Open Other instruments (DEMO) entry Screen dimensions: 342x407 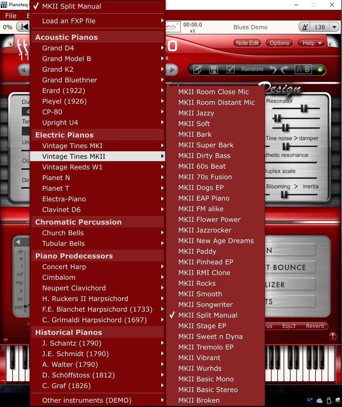(98, 400)
